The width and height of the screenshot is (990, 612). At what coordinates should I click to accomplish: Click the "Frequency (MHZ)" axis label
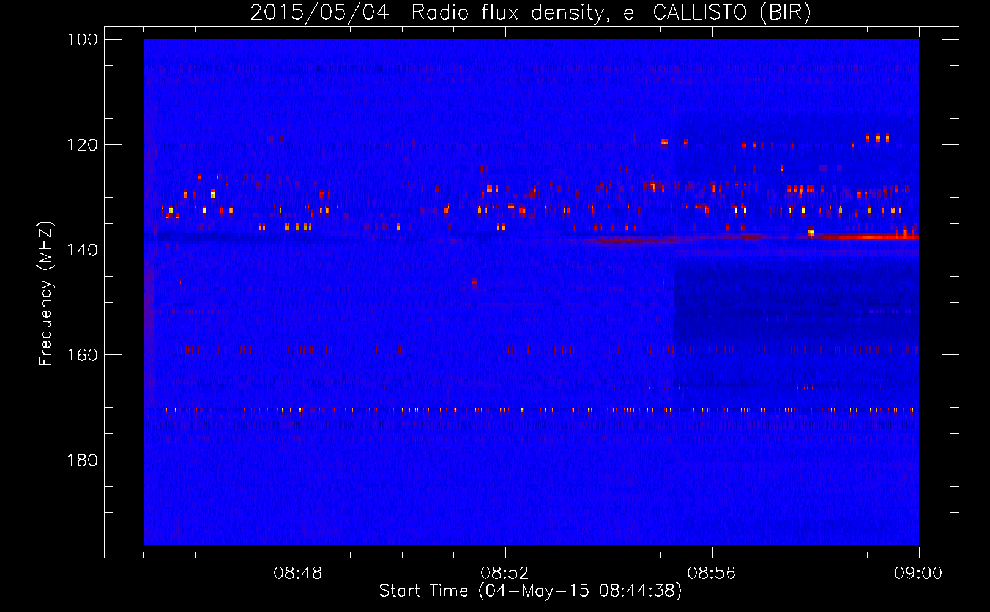click(46, 294)
